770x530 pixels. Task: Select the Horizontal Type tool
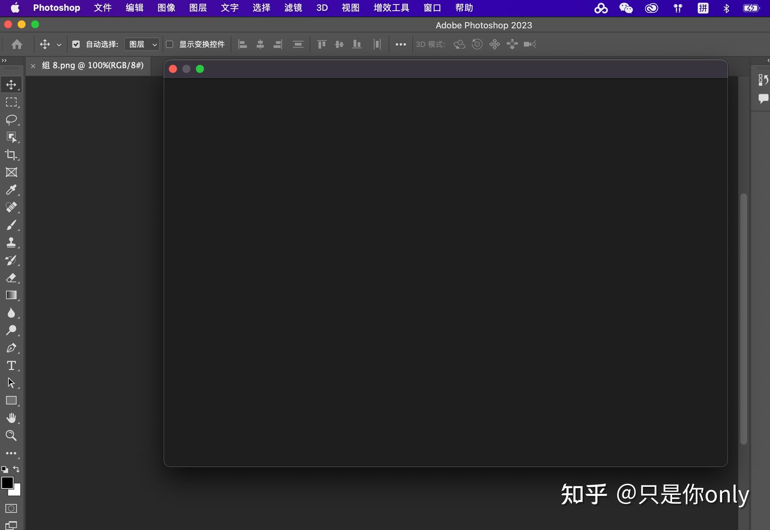click(x=11, y=366)
